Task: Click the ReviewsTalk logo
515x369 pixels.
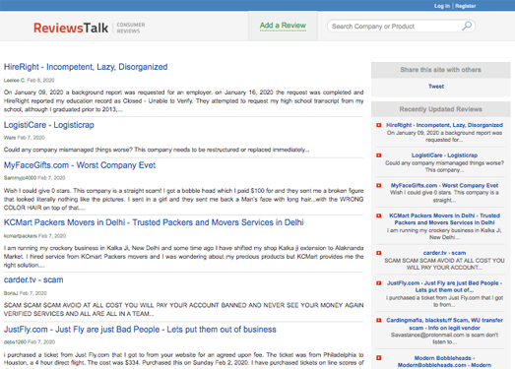Action: pyautogui.click(x=71, y=28)
